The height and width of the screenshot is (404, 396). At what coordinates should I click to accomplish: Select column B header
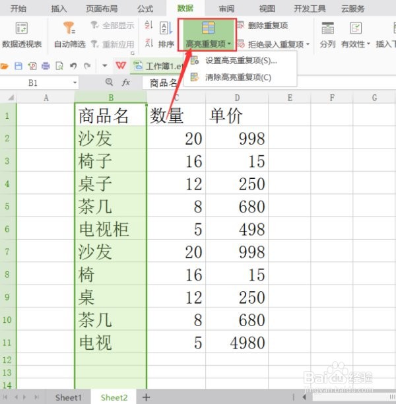111,98
